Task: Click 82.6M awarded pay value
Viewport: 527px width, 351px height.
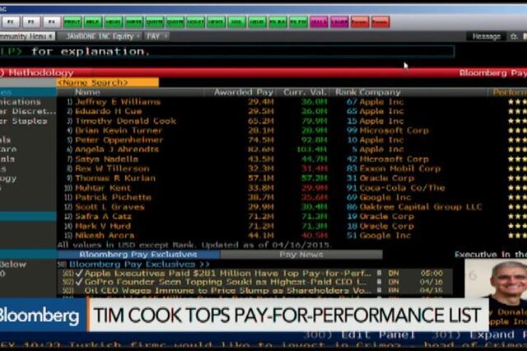Action: pos(261,149)
